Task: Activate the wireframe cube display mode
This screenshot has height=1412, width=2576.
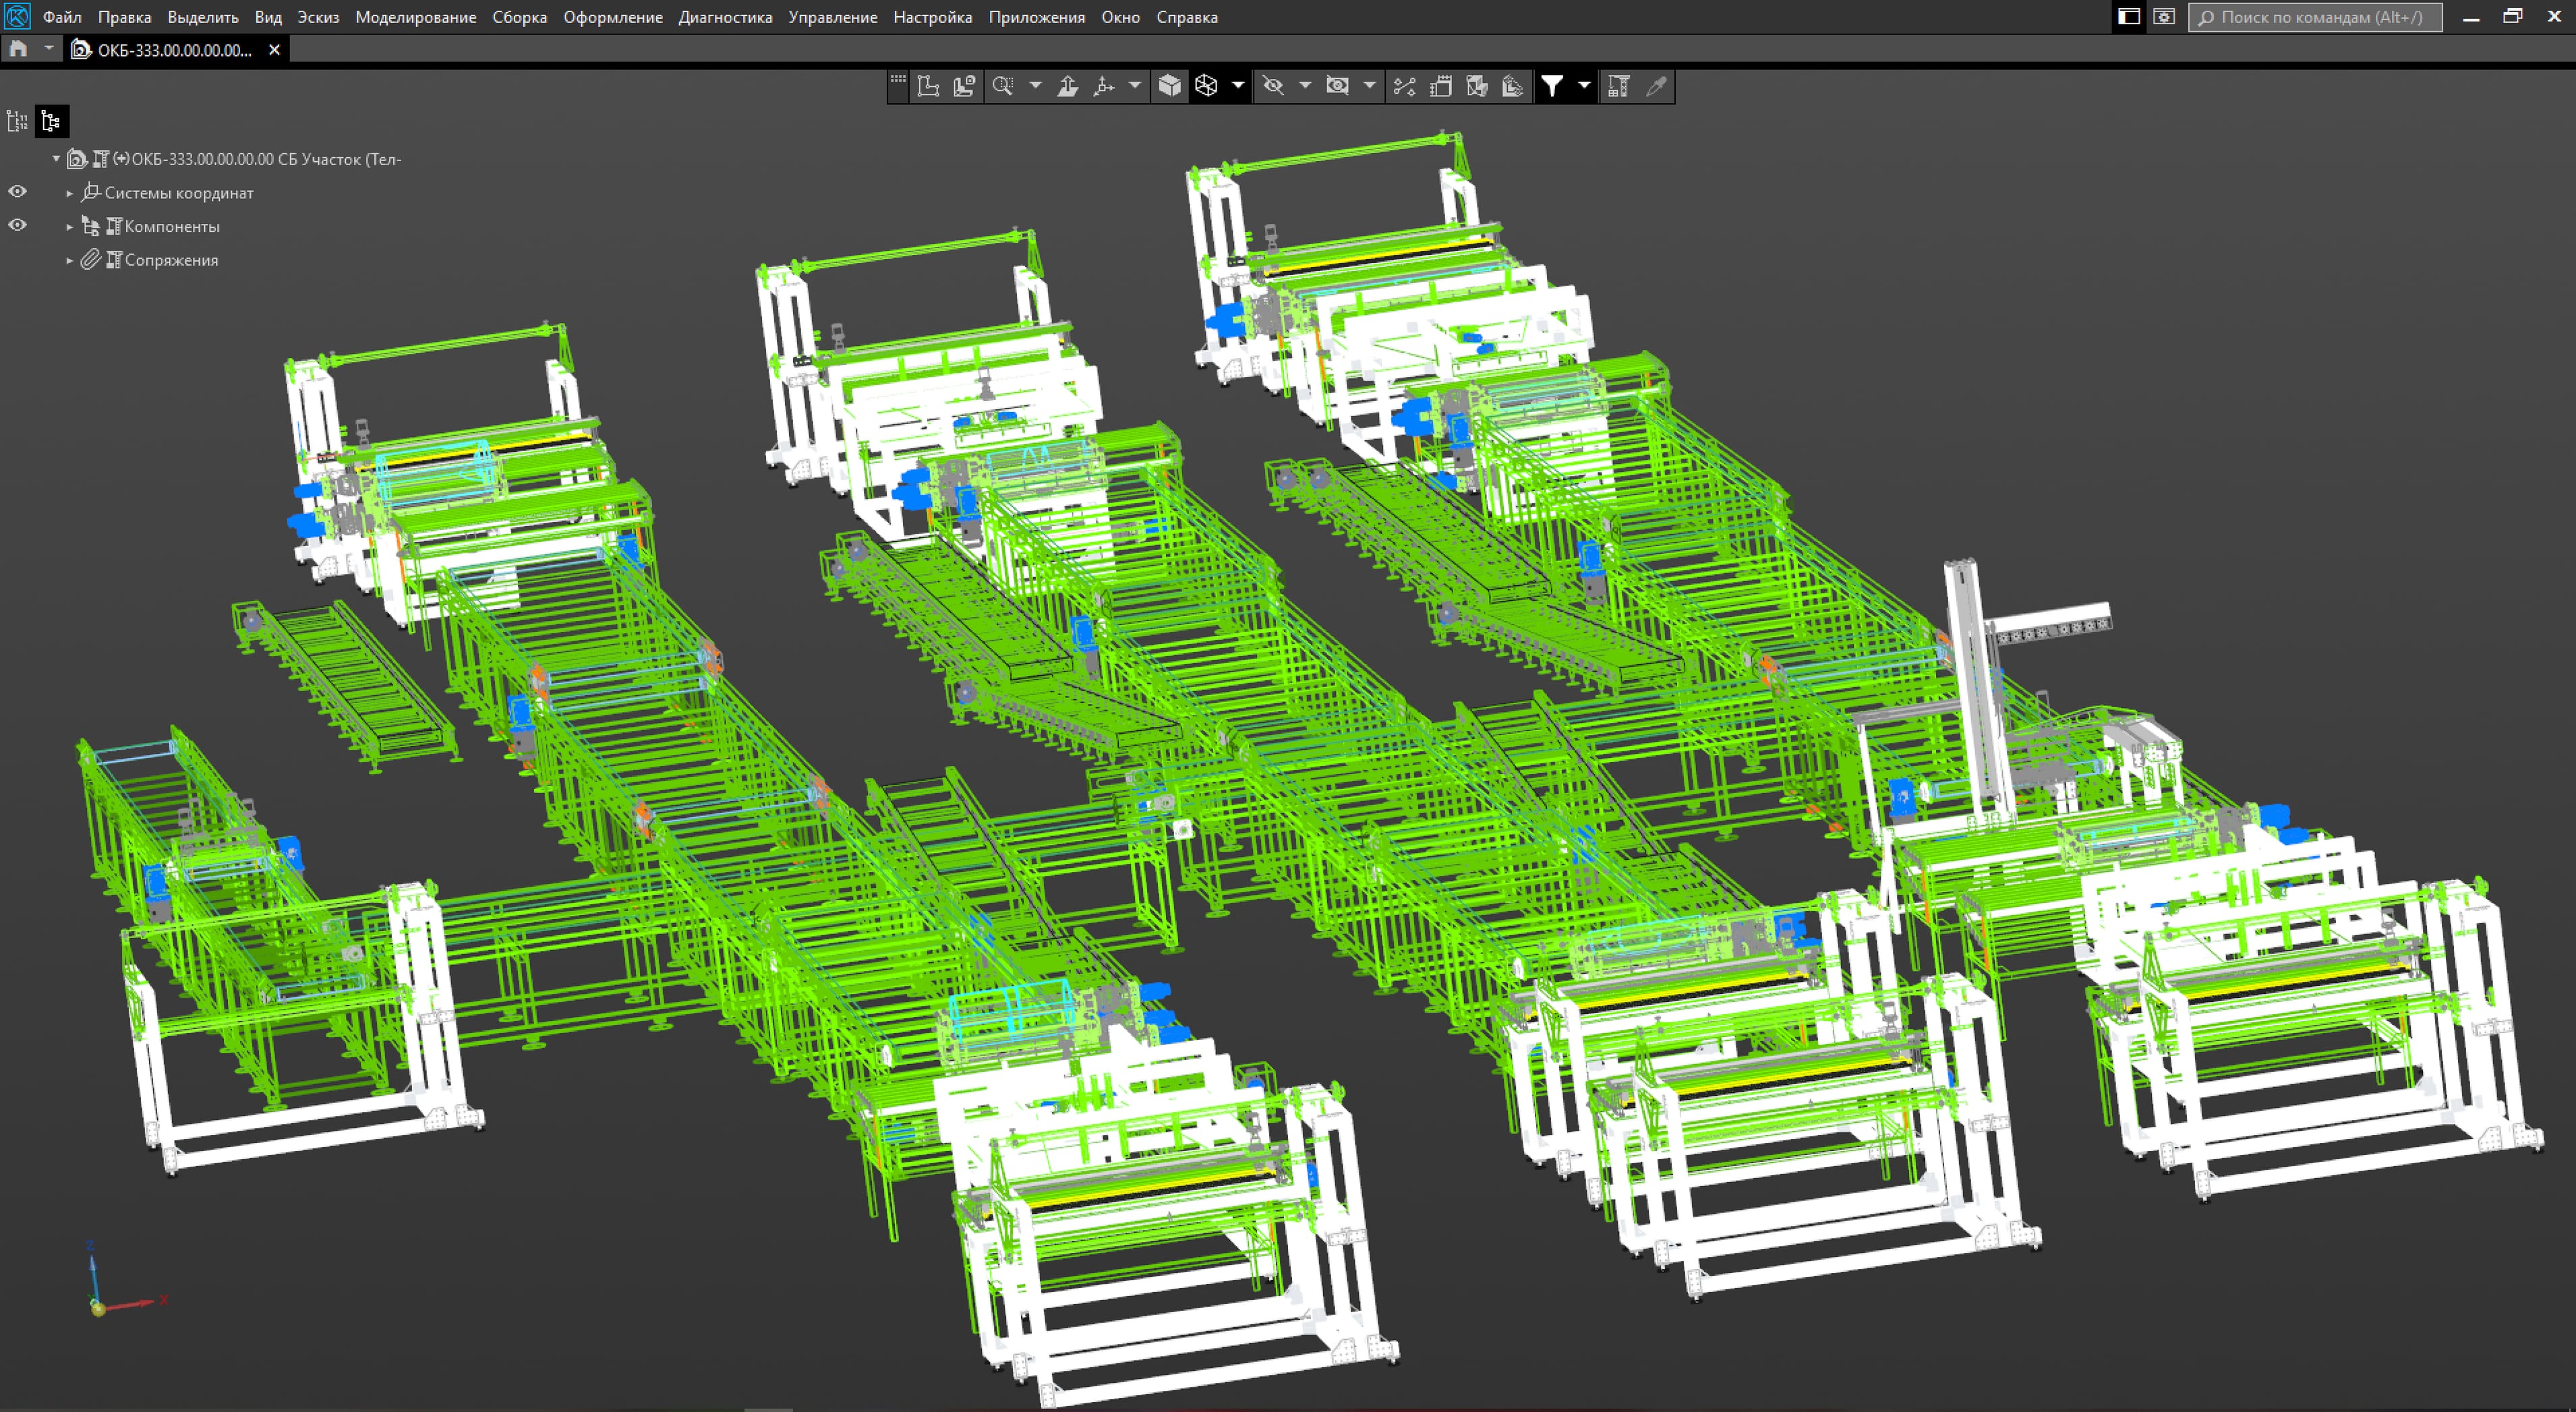Action: click(x=1206, y=86)
